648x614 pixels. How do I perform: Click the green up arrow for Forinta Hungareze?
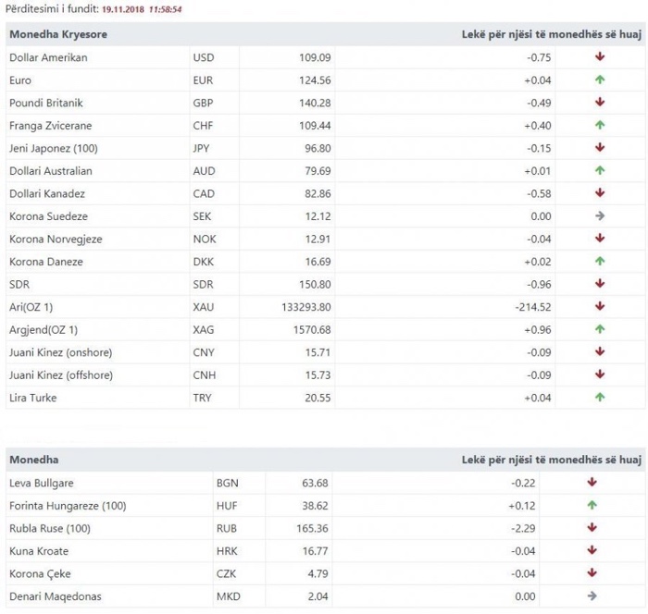(x=592, y=505)
